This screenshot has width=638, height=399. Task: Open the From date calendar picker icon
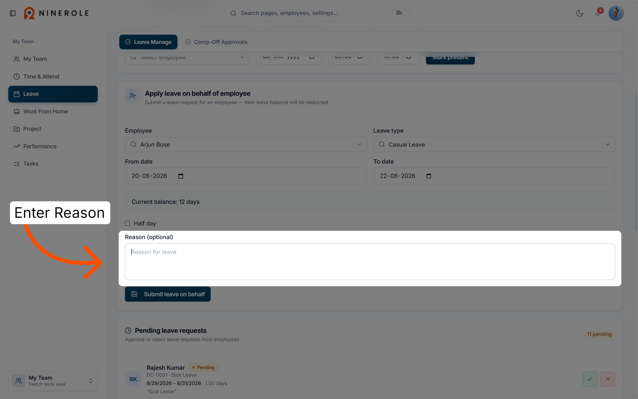181,176
